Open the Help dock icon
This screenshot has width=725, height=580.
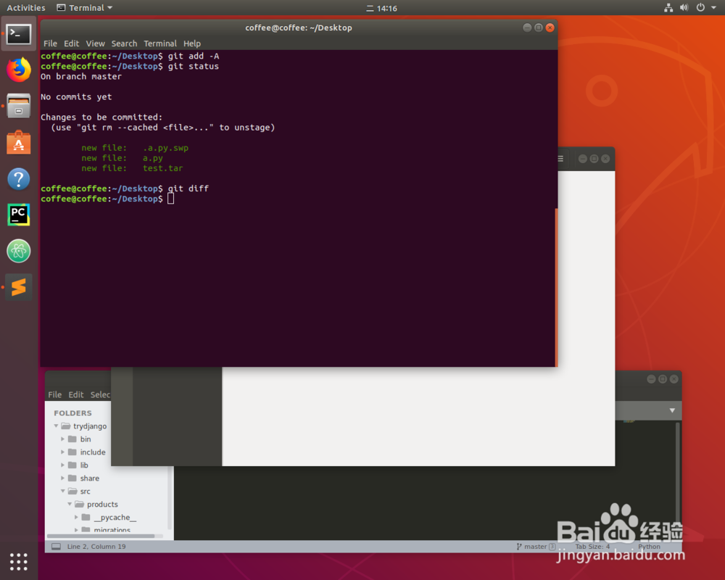click(x=19, y=178)
